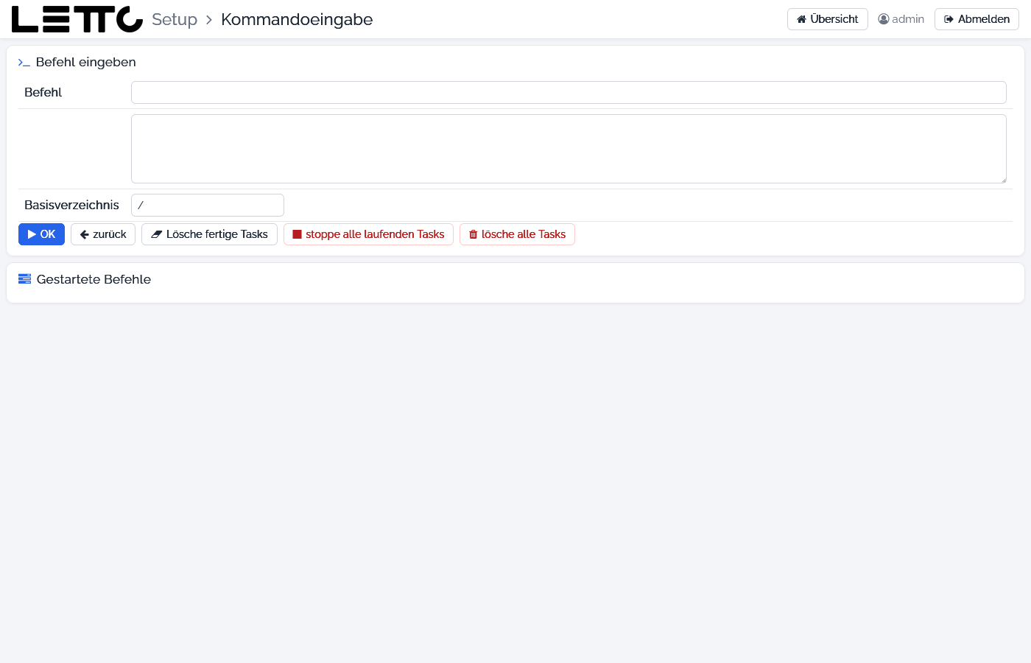Click the Basisverzeichnis label
The width and height of the screenshot is (1031, 663).
(x=71, y=205)
